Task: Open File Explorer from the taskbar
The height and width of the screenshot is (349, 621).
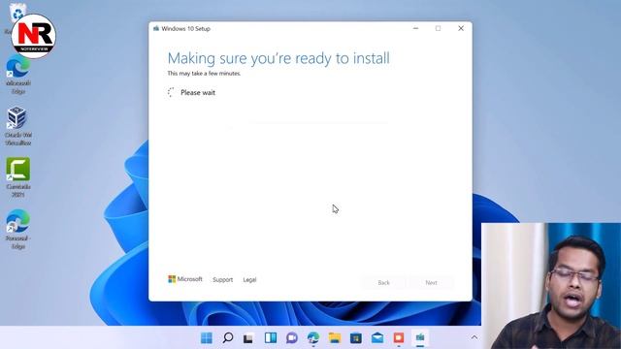Action: click(335, 338)
